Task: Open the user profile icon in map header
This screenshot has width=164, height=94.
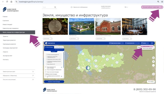Action: click(152, 43)
